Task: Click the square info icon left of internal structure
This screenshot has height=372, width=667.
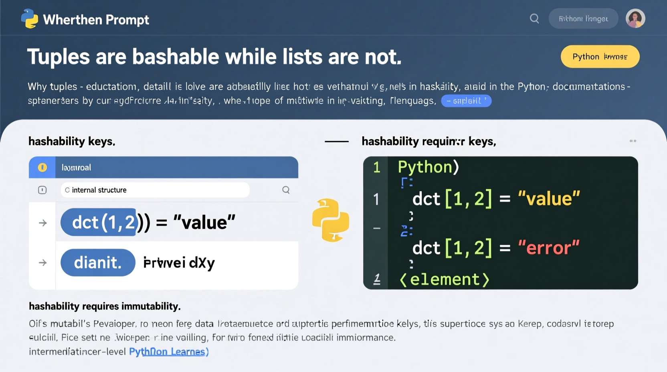Action: 42,190
